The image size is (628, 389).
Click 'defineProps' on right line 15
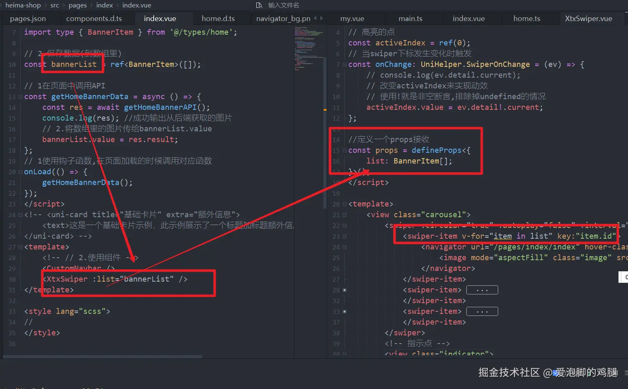[437, 150]
